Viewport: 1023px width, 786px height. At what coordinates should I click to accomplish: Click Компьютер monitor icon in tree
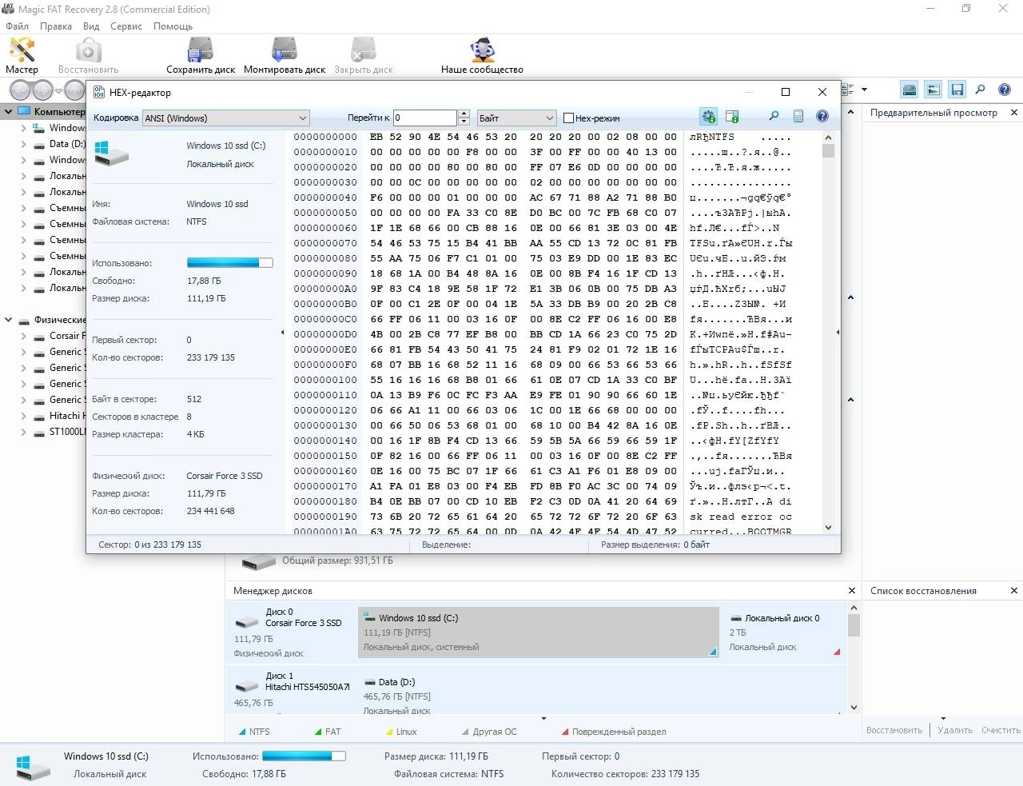click(23, 111)
